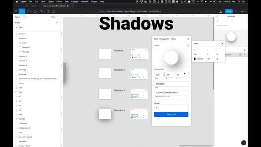This screenshot has height=147, width=261.
Task: Click the Blur input showing 100
Action: [159, 75]
